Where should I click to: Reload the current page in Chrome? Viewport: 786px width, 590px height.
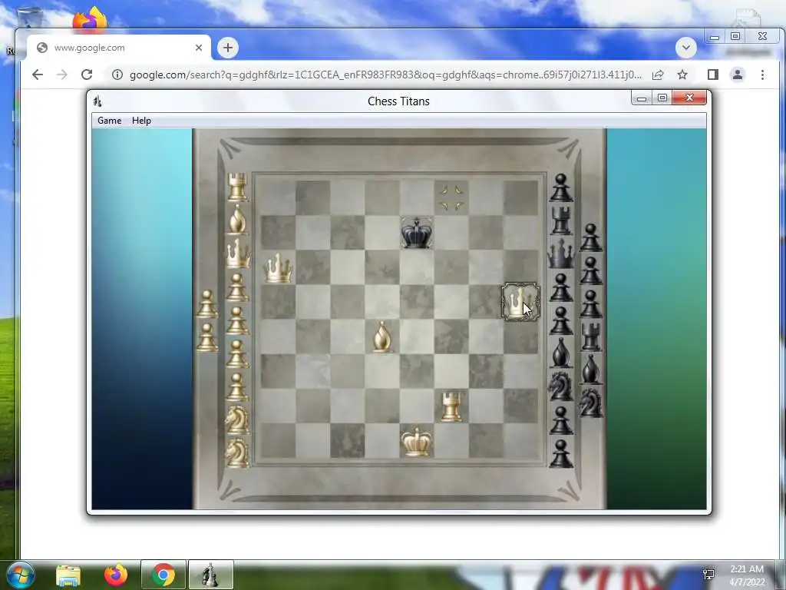pyautogui.click(x=87, y=75)
